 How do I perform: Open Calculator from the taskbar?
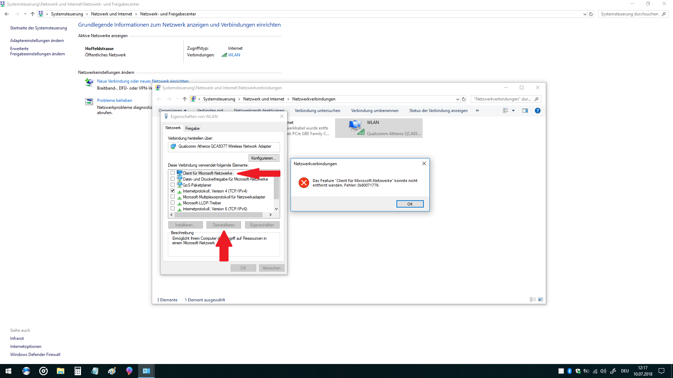coord(77,371)
